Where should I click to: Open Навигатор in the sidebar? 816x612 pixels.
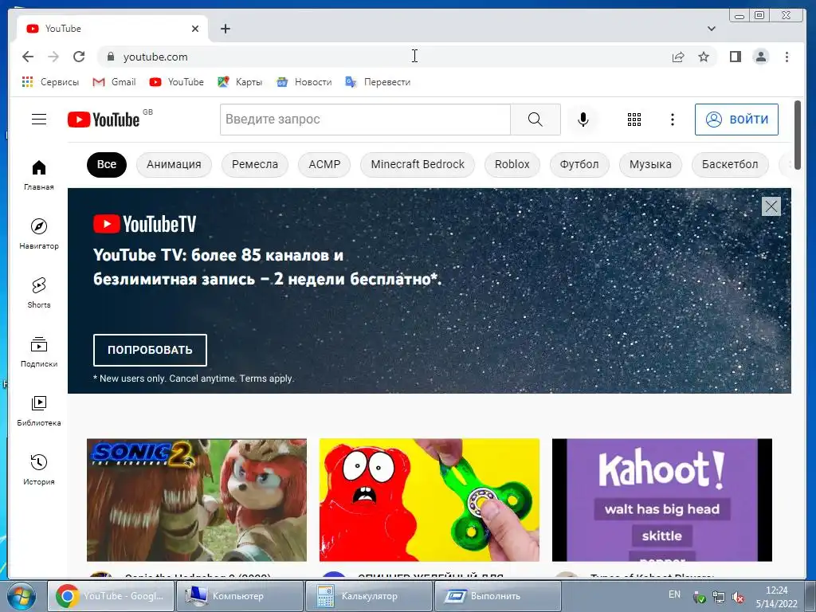(x=39, y=234)
